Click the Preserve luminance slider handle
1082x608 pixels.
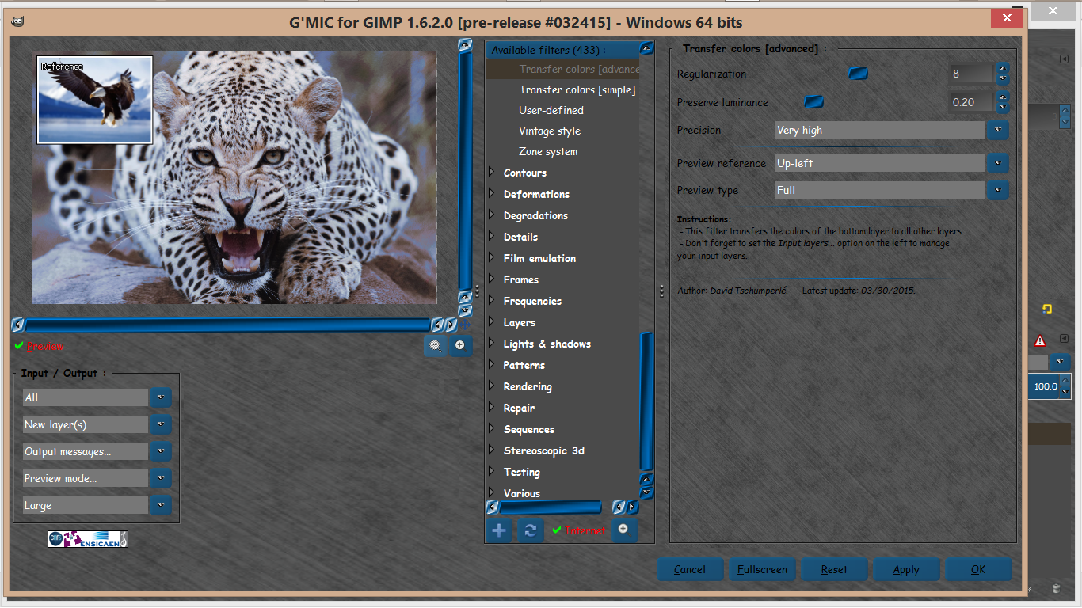click(813, 102)
